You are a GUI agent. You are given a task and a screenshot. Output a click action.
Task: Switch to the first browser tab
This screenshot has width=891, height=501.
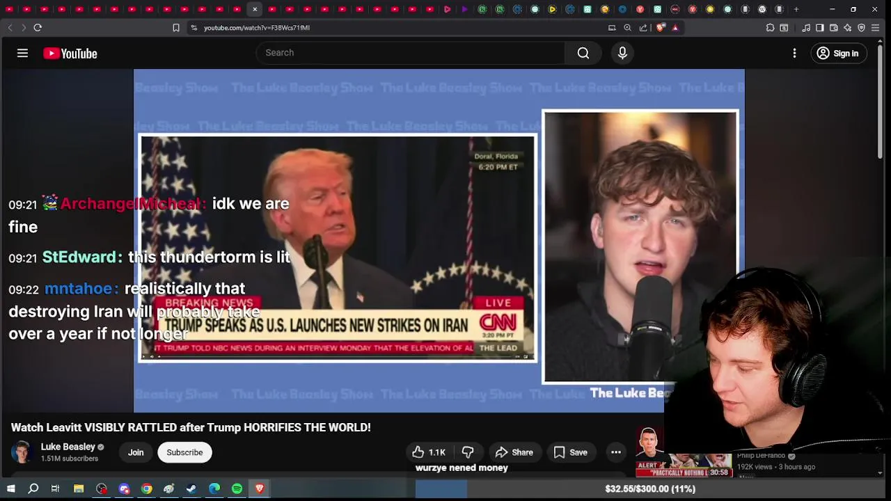(10, 9)
